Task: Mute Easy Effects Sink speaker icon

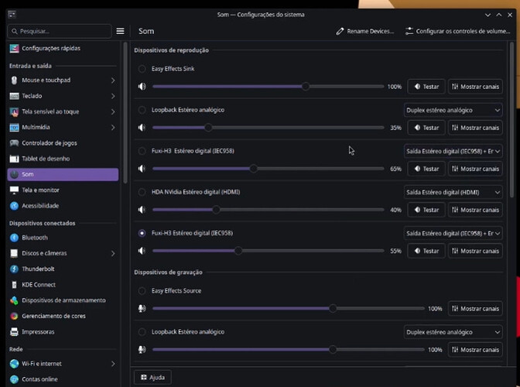Action: (x=142, y=87)
